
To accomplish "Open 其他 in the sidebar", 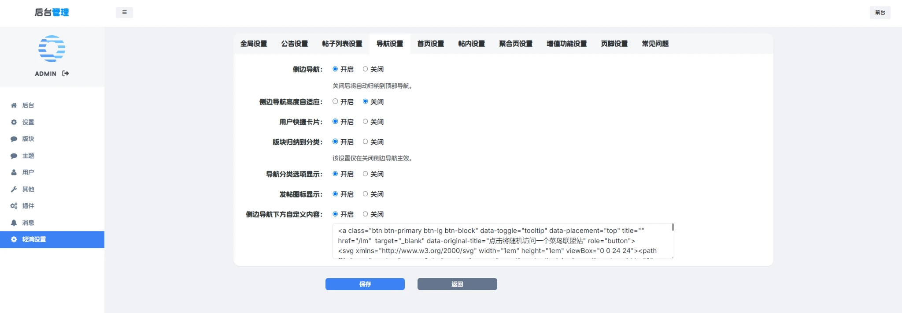I will (52, 189).
